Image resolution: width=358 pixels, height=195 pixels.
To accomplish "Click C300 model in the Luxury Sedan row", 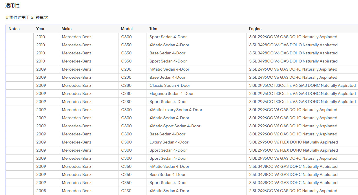I will 132,142.
